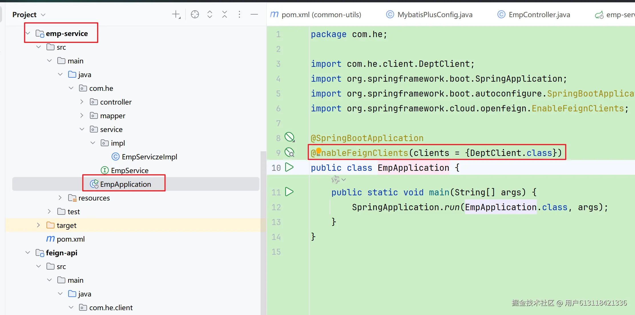
Task: Click intention lightbulb on line 9
Action: coord(319,151)
